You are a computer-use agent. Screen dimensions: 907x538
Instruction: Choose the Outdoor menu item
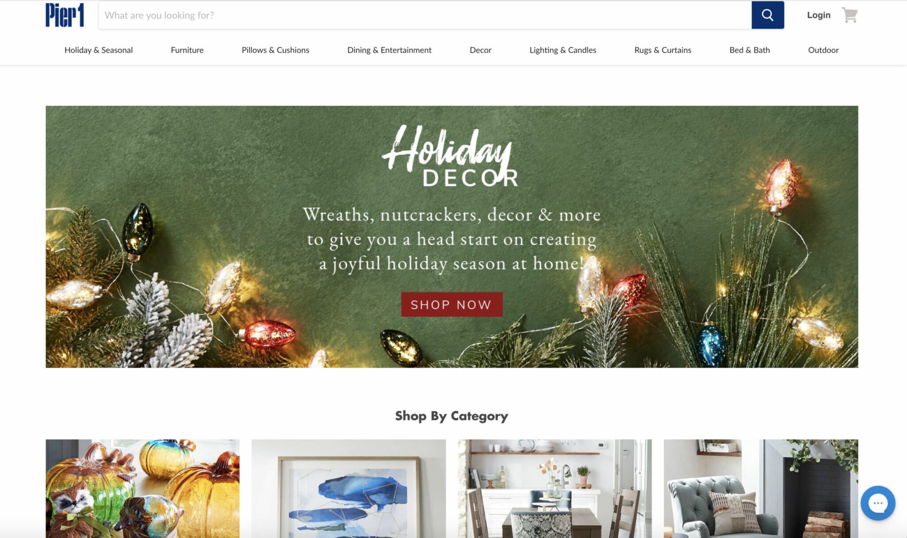pyautogui.click(x=823, y=50)
